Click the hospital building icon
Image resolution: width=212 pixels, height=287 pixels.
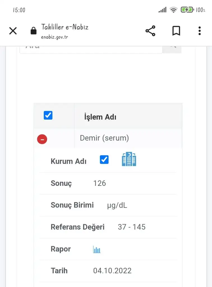point(129,159)
